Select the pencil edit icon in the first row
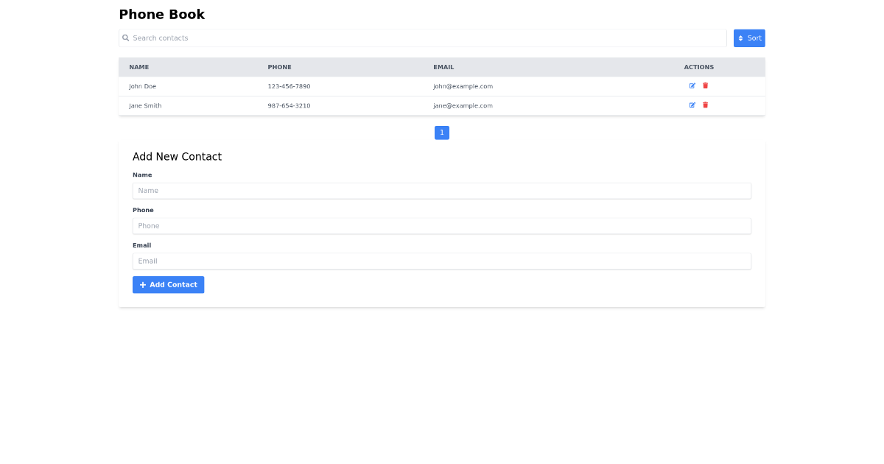The width and height of the screenshot is (884, 464). [692, 85]
